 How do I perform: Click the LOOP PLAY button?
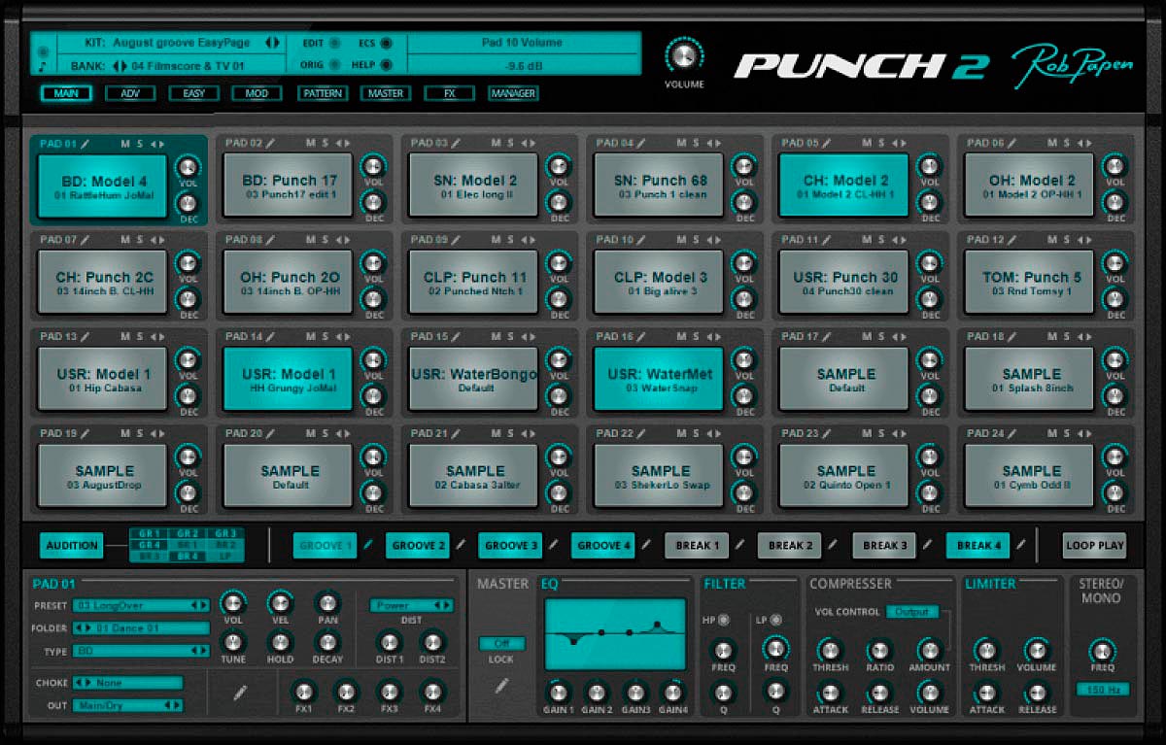coord(1094,545)
